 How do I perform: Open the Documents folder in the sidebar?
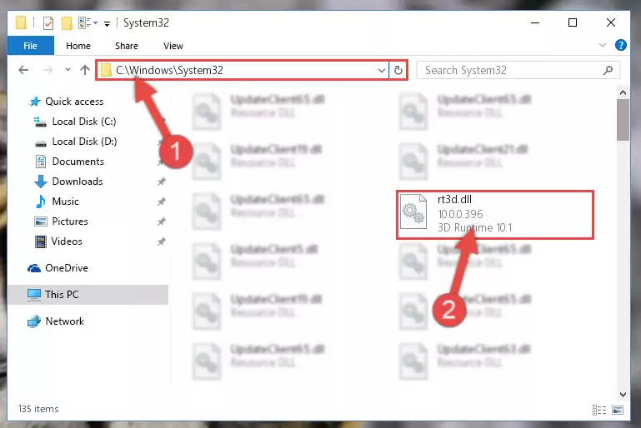click(x=78, y=162)
